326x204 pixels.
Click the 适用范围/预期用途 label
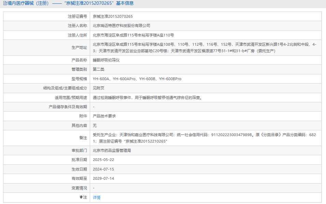[71, 98]
